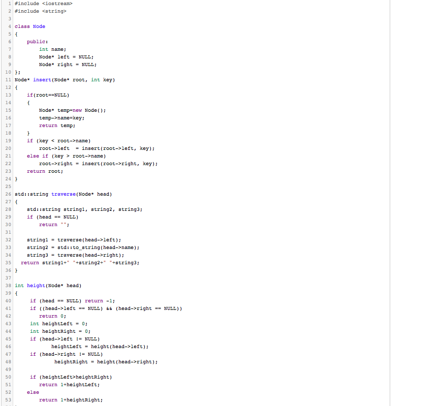Select the Node class name on line 4
The height and width of the screenshot is (406, 440).
(38, 26)
